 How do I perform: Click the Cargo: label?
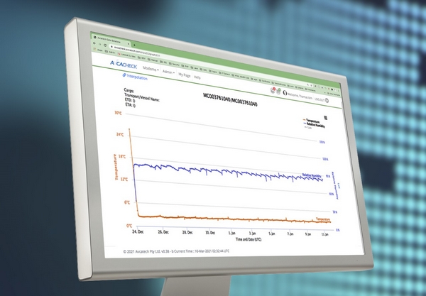point(129,90)
